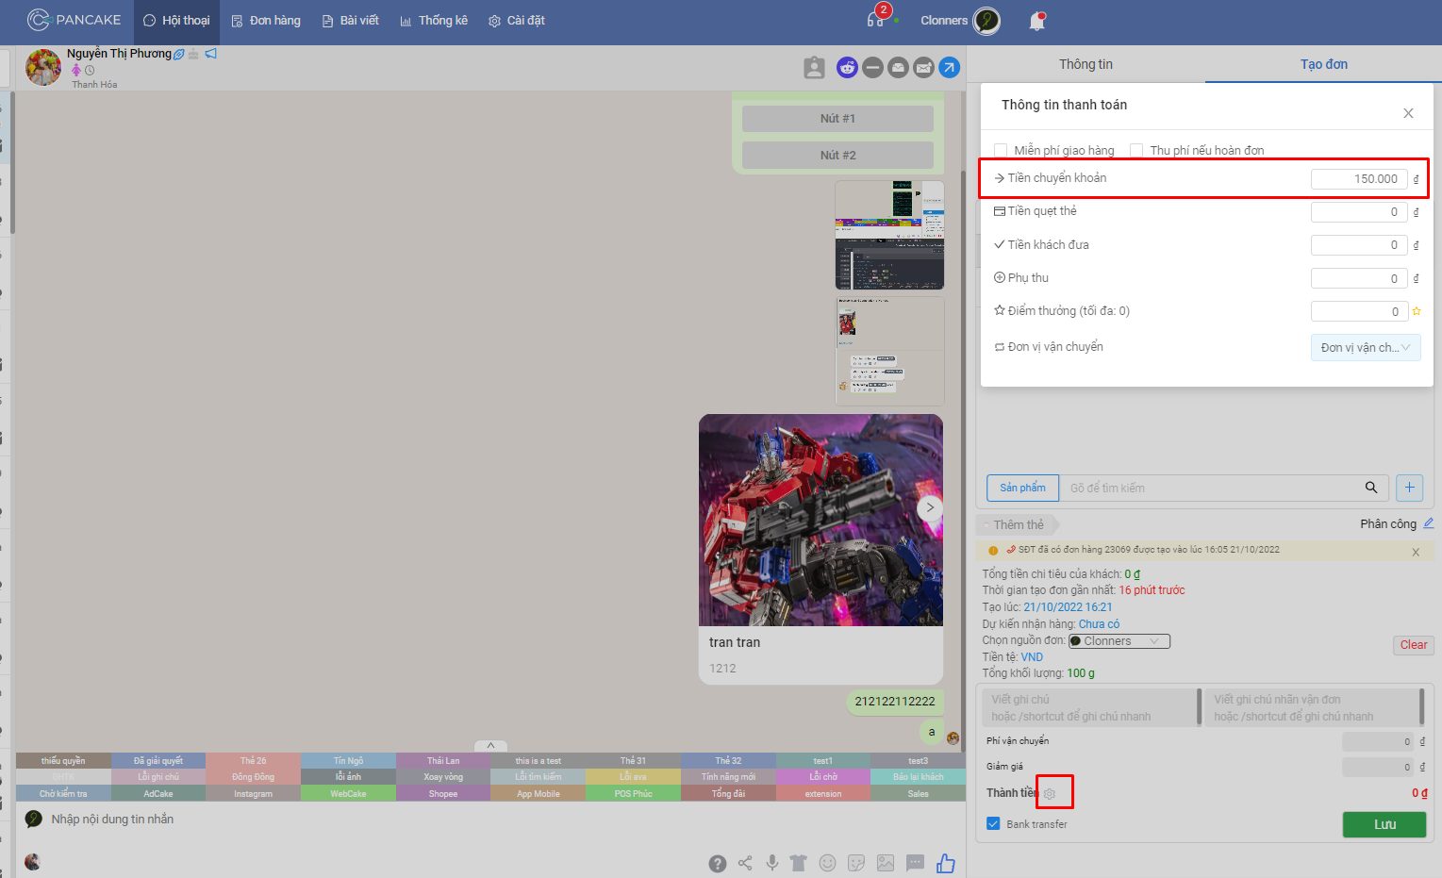1442x878 pixels.
Task: Open the headset support notifications icon
Action: tap(875, 20)
